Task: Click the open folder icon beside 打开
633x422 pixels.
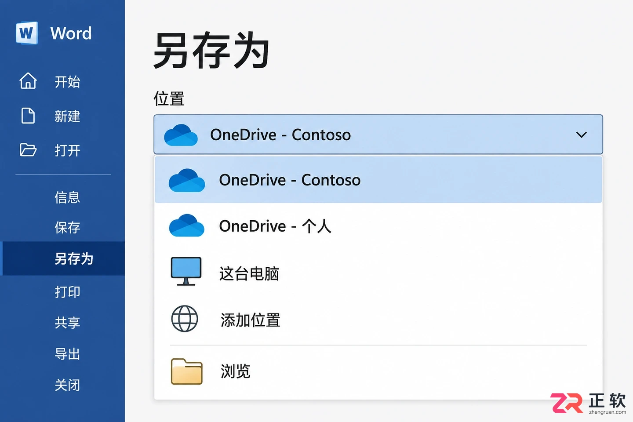Action: click(28, 150)
